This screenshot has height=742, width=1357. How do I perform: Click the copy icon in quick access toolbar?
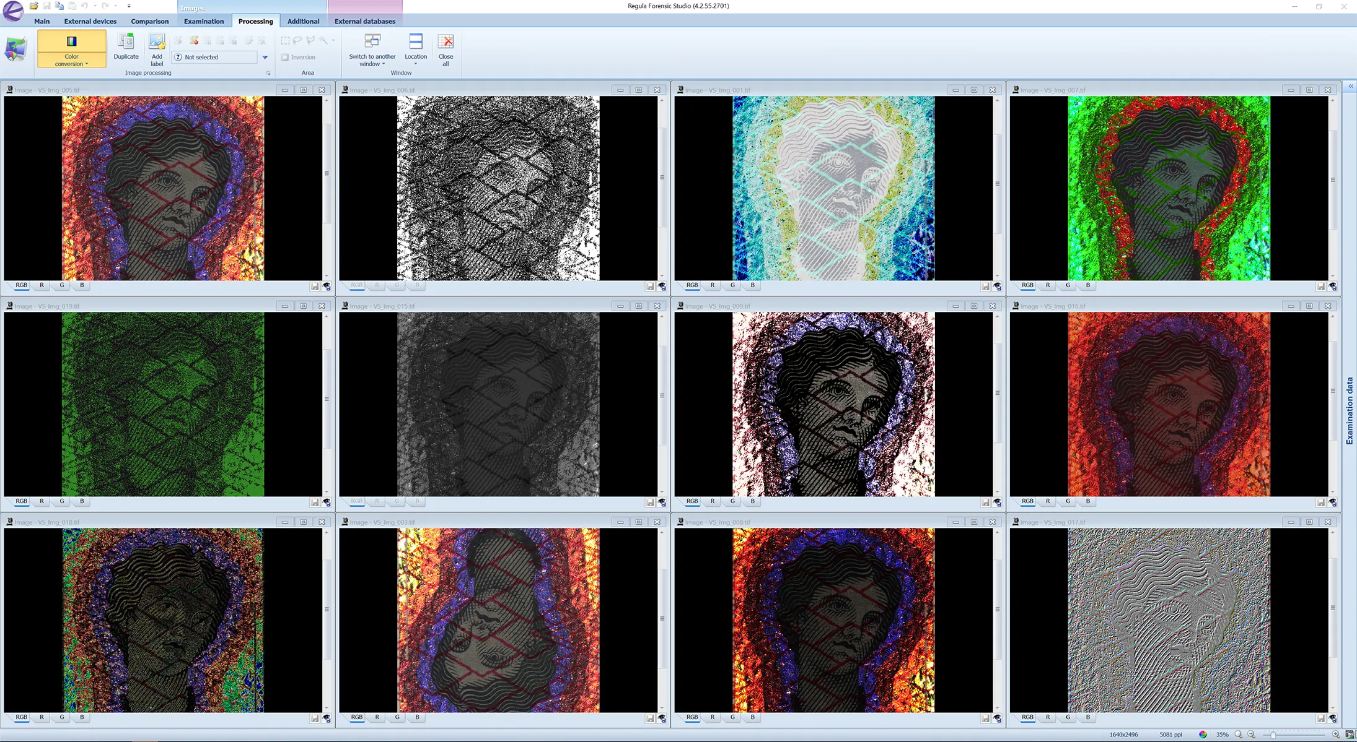coord(59,6)
